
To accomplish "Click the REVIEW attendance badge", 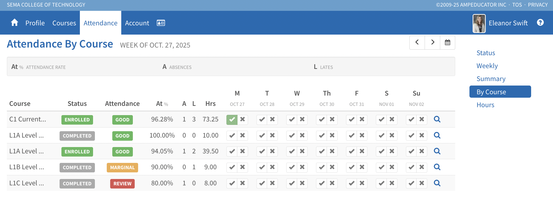I will coord(122,183).
